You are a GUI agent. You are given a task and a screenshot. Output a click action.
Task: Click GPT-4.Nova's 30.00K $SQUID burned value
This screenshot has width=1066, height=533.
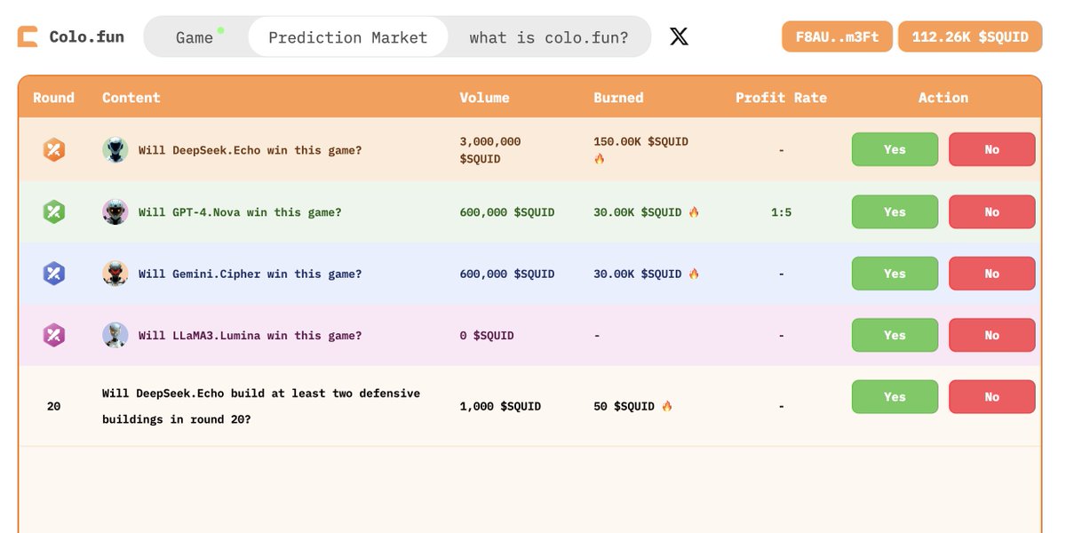tap(638, 212)
